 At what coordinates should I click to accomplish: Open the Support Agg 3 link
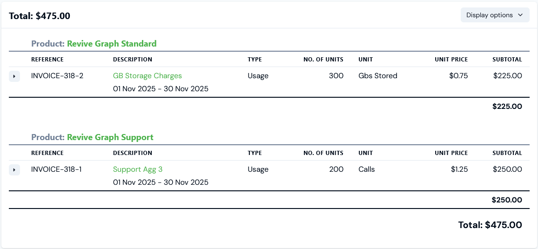click(x=137, y=169)
